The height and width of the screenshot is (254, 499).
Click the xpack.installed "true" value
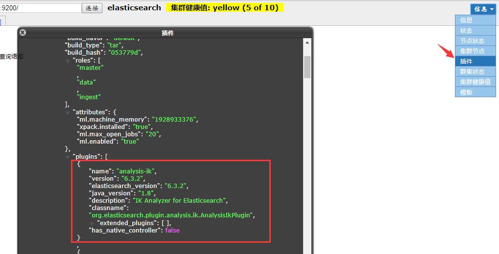142,127
